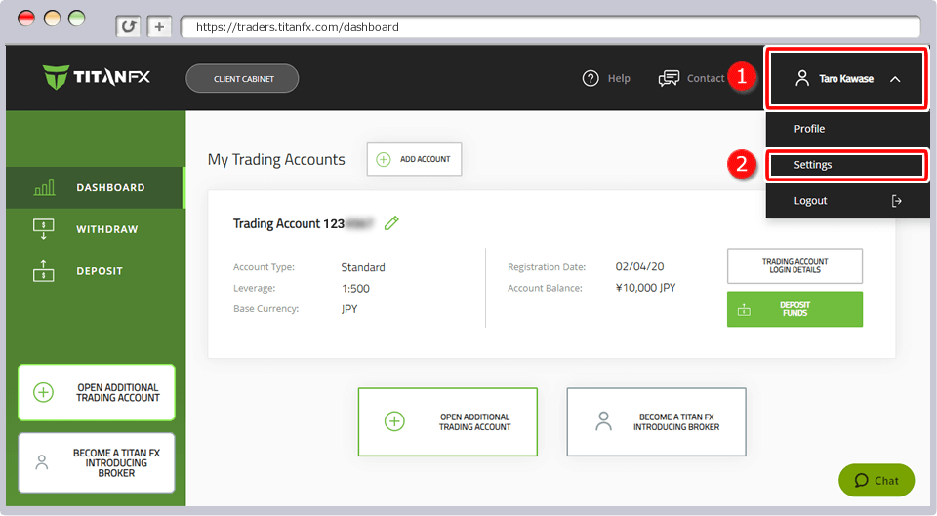Open a new browser tab with plus icon
The height and width of the screenshot is (516, 937).
coord(159,27)
